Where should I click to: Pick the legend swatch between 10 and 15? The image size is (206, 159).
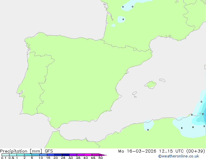43,155
